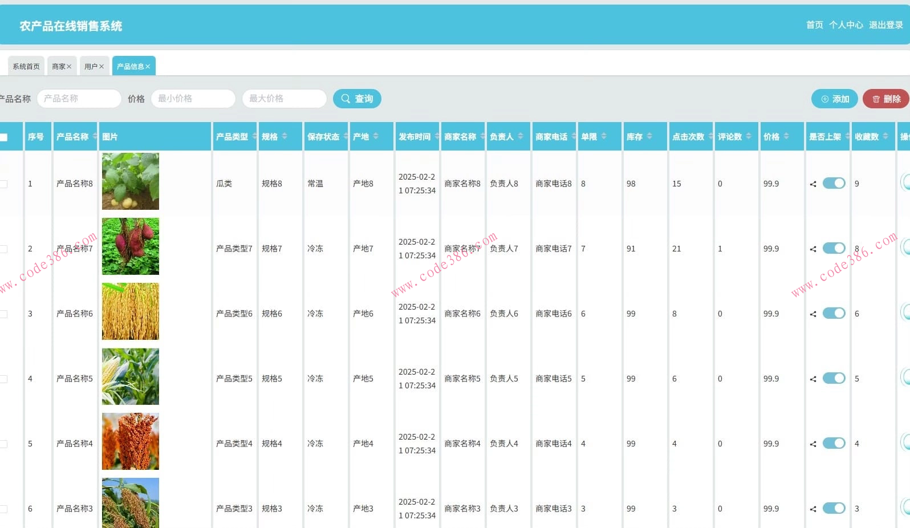The width and height of the screenshot is (910, 528).
Task: Select the 产品信息 tab
Action: click(x=131, y=66)
